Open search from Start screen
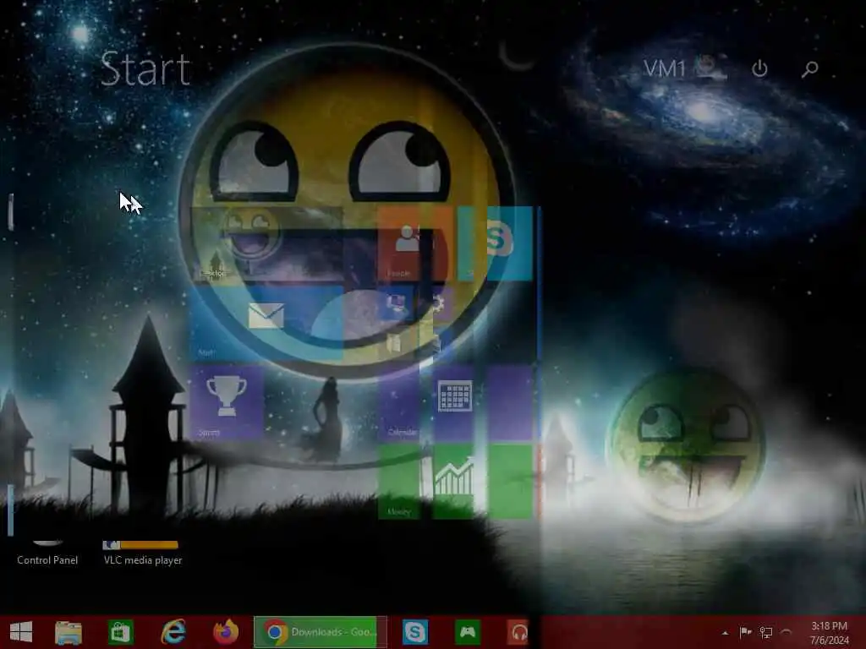 809,68
